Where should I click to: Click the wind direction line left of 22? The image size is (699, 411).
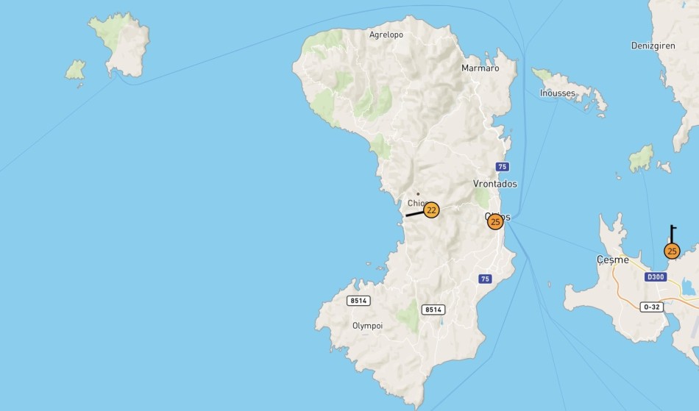pos(415,214)
